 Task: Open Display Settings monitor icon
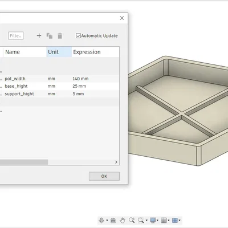153,221
